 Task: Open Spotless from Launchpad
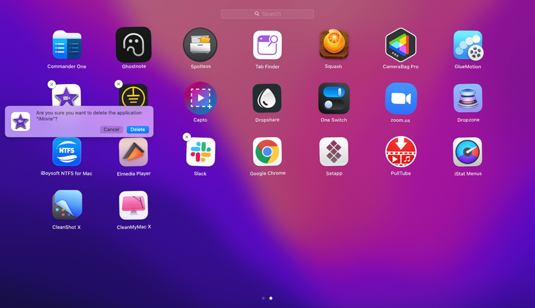pyautogui.click(x=200, y=45)
